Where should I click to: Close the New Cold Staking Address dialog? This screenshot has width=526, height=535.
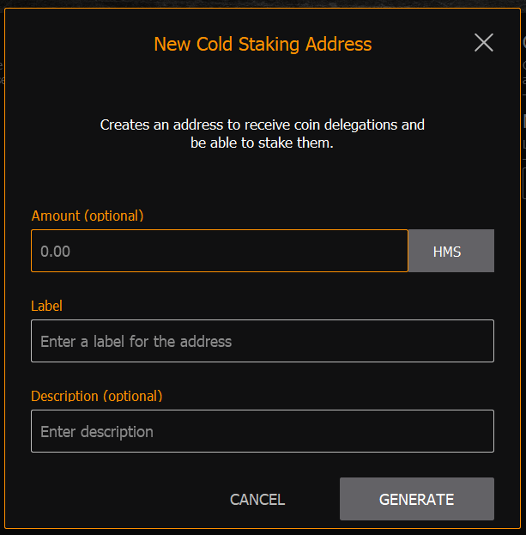pyautogui.click(x=484, y=43)
